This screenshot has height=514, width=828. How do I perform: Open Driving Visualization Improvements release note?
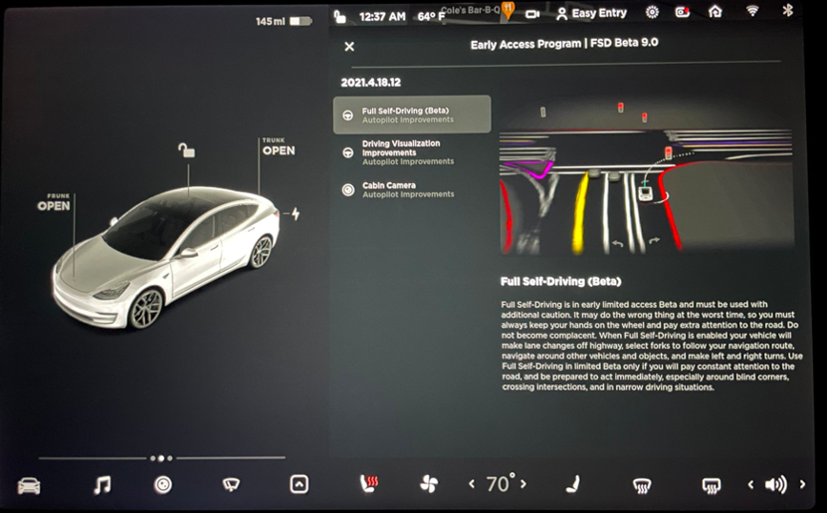click(x=412, y=152)
